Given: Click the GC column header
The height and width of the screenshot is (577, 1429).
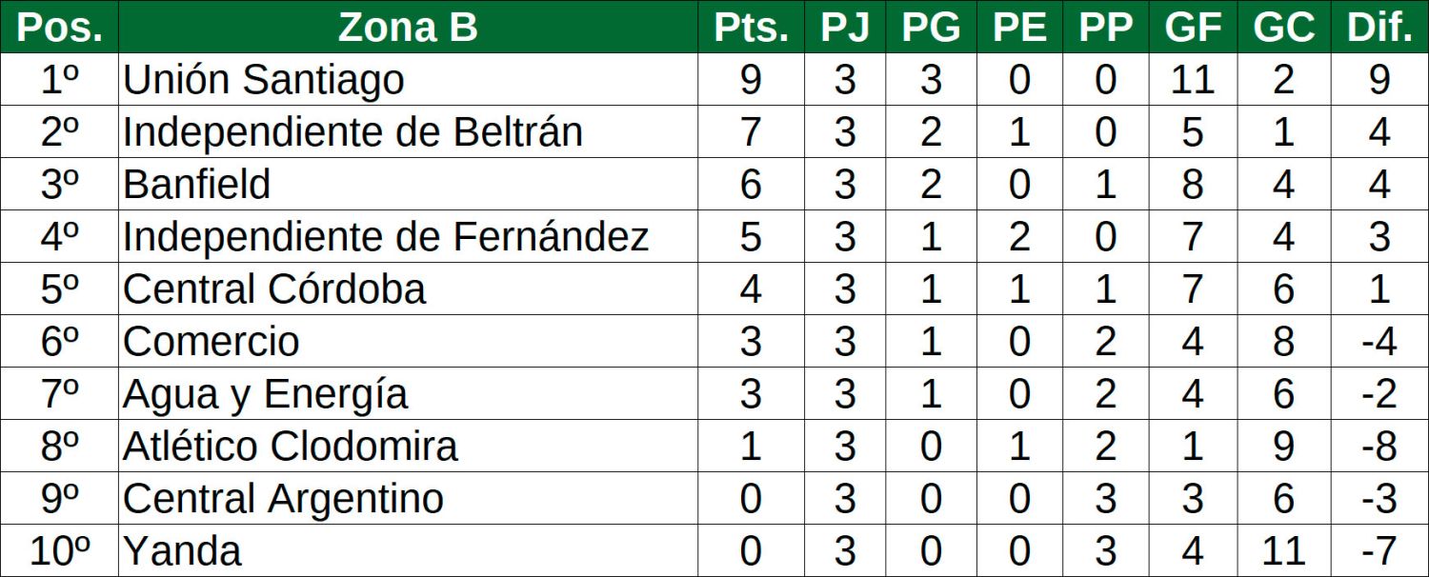Looking at the screenshot, I should 1283,28.
